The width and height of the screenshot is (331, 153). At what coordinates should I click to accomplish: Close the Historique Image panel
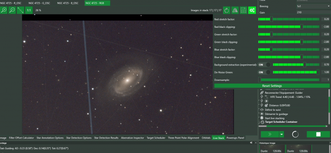[330, 143]
